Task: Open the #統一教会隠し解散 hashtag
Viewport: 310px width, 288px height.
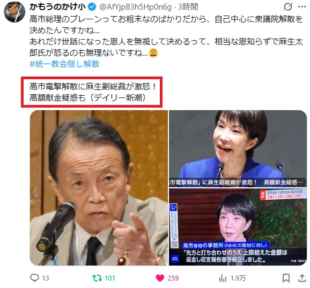Action: [x=64, y=64]
